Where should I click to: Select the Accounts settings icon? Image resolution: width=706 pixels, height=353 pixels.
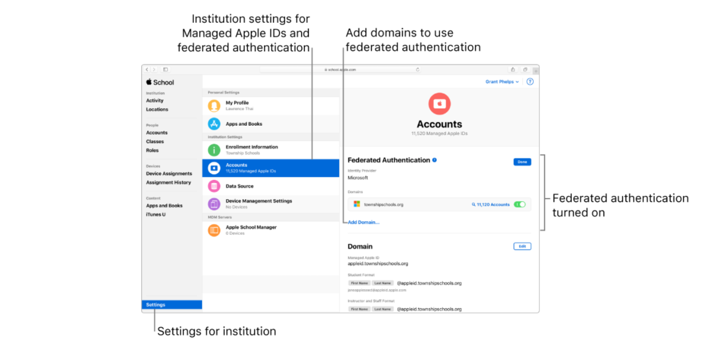215,167
